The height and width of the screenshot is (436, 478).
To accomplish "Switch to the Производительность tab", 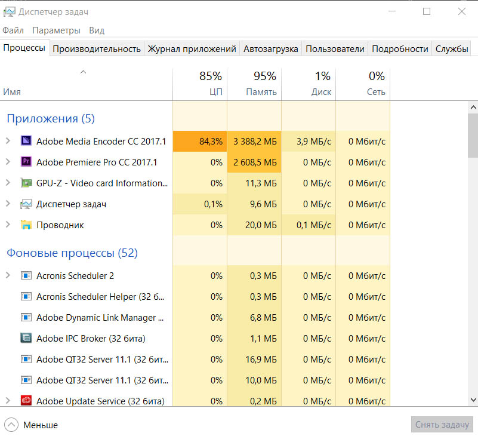I will point(97,49).
